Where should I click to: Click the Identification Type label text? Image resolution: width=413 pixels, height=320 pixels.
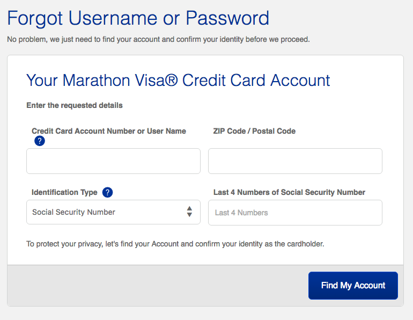[x=64, y=192]
